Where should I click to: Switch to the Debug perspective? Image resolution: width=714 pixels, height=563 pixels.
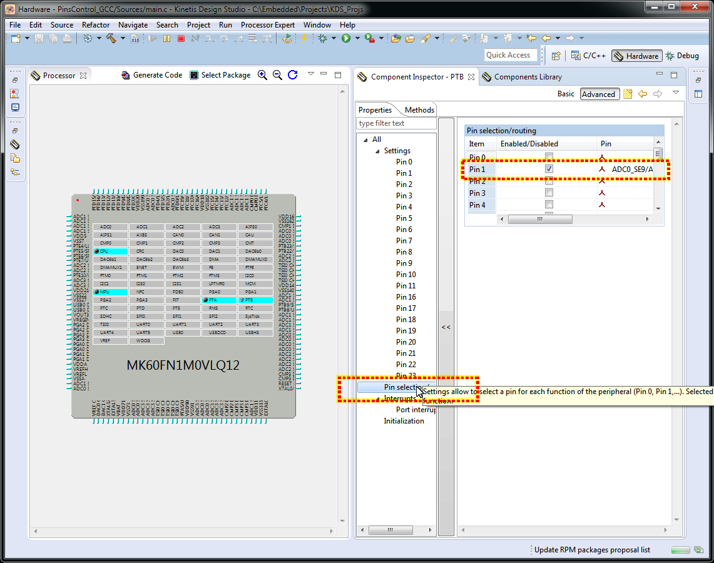[682, 56]
